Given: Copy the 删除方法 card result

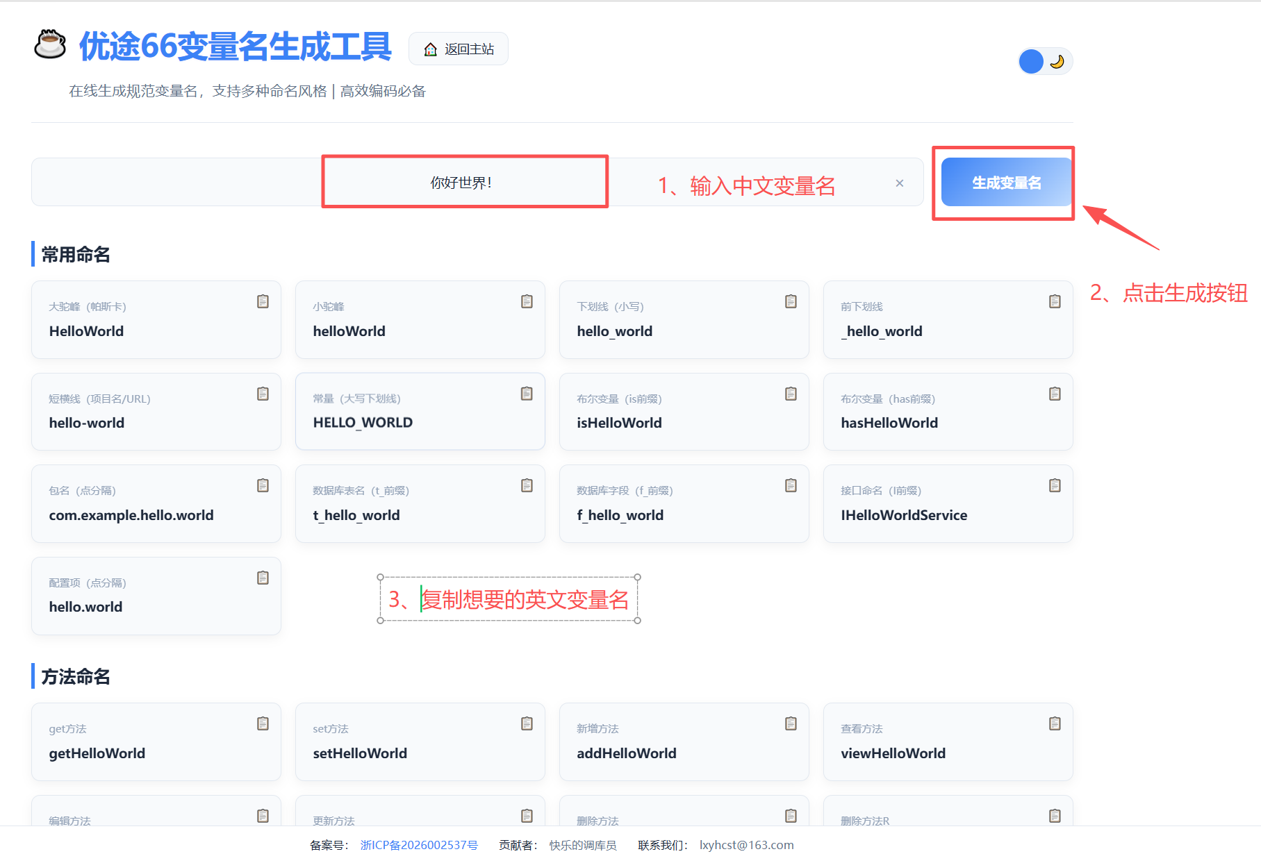Looking at the screenshot, I should coord(791,816).
